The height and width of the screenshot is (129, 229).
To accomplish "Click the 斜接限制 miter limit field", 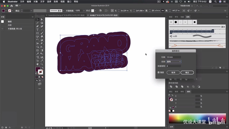I will [x=174, y=66].
